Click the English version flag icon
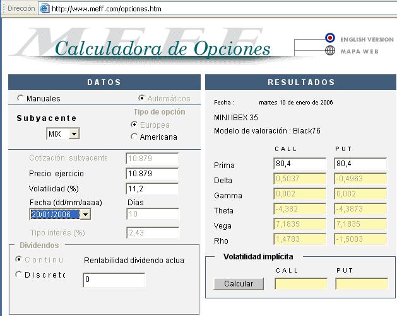397x316 pixels. click(330, 38)
